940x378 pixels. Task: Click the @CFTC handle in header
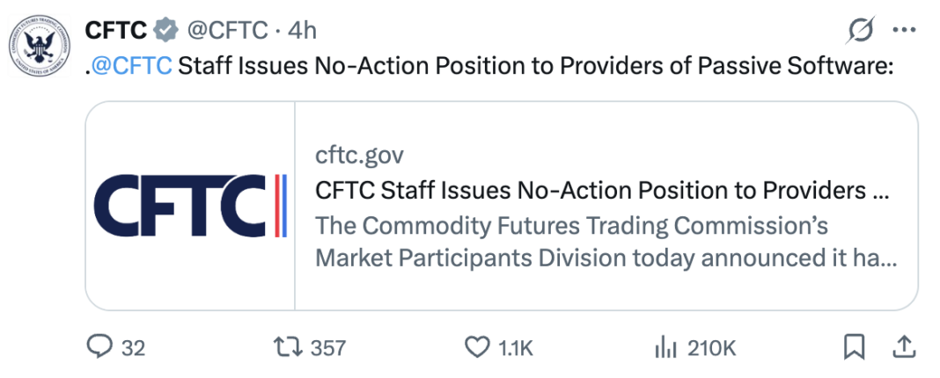pyautogui.click(x=227, y=30)
